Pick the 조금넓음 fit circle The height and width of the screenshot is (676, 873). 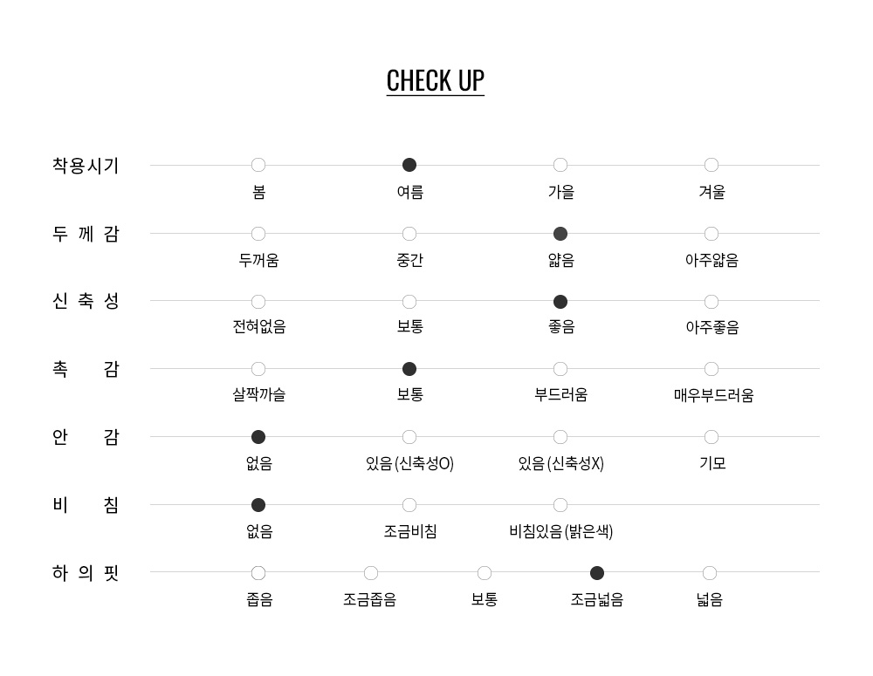click(x=597, y=572)
